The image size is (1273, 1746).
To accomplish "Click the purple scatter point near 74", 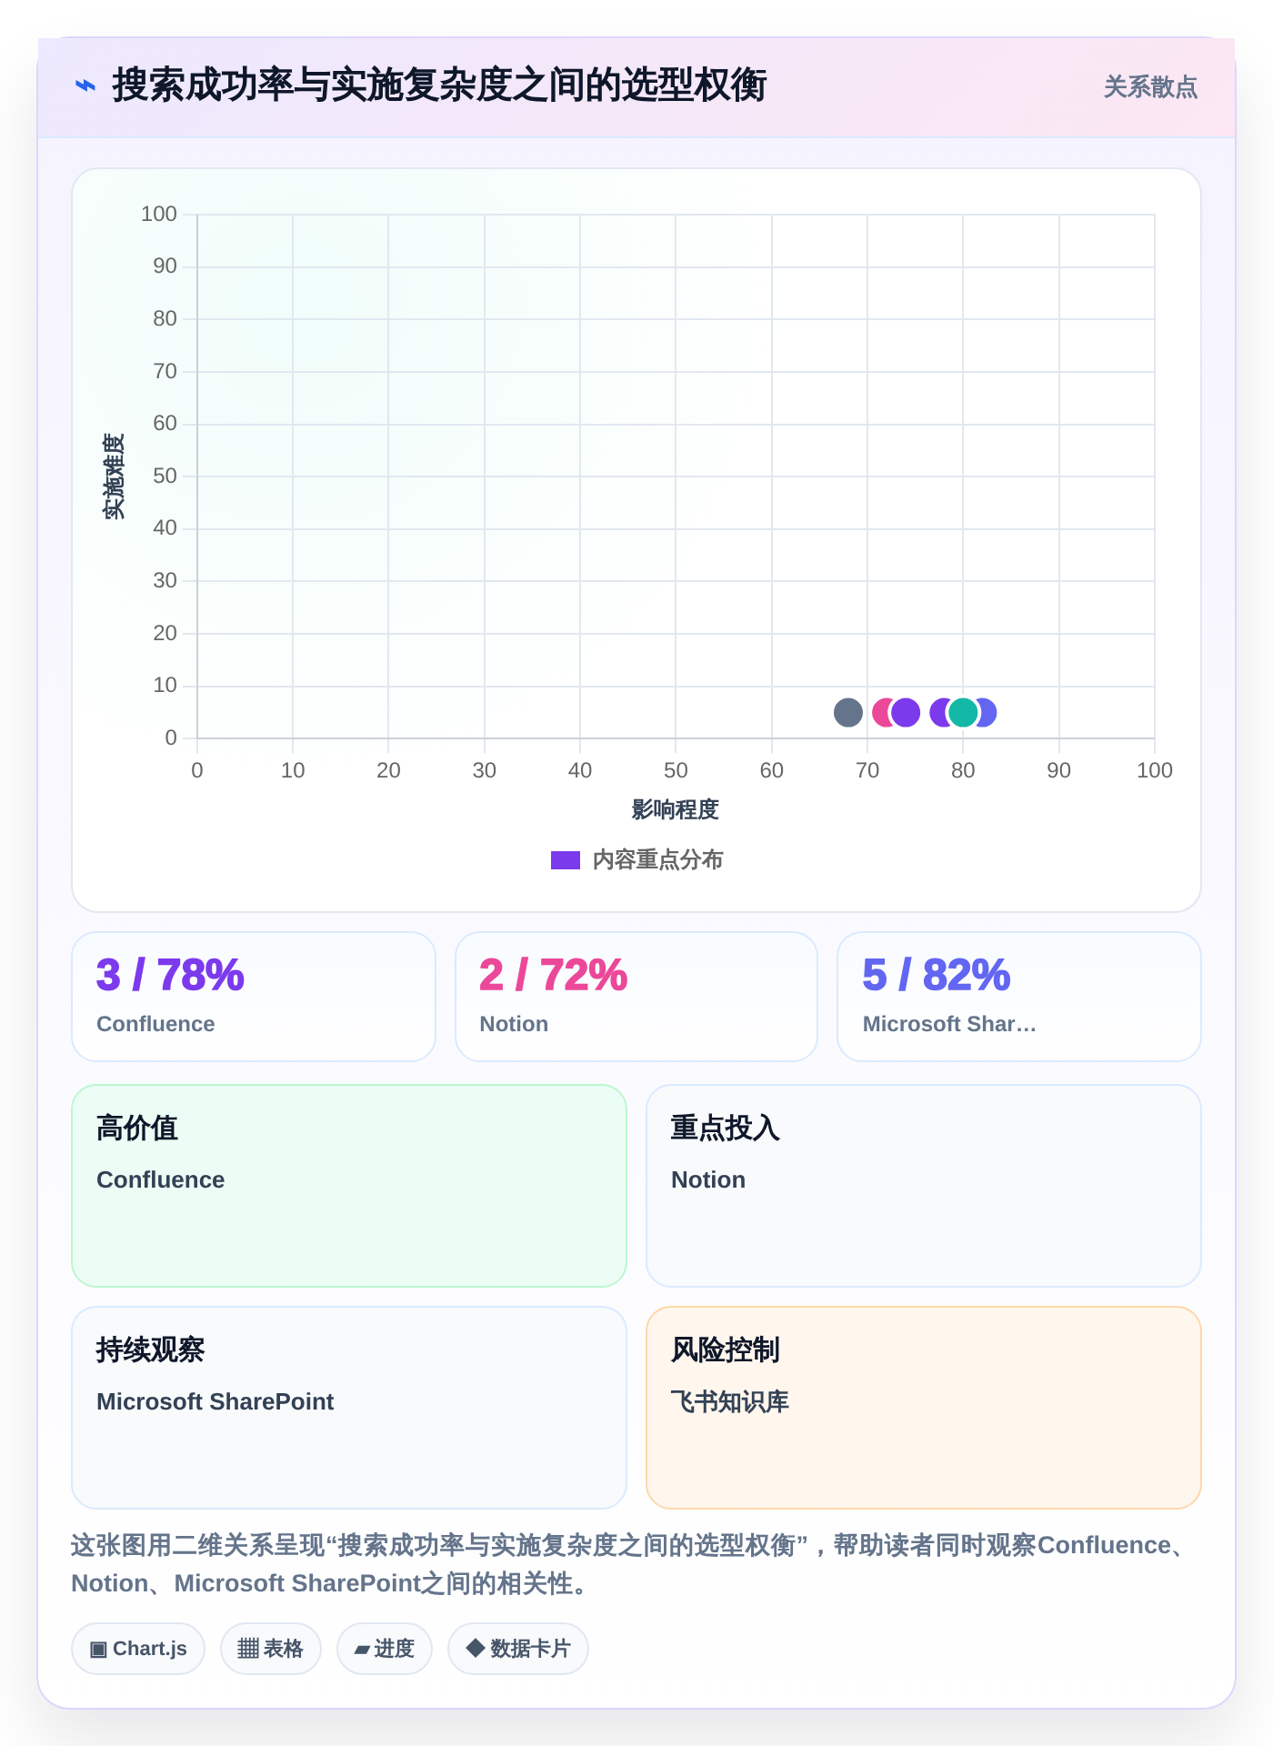I will click(x=906, y=713).
